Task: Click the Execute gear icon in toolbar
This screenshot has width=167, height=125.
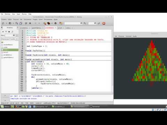Action: [55, 23]
